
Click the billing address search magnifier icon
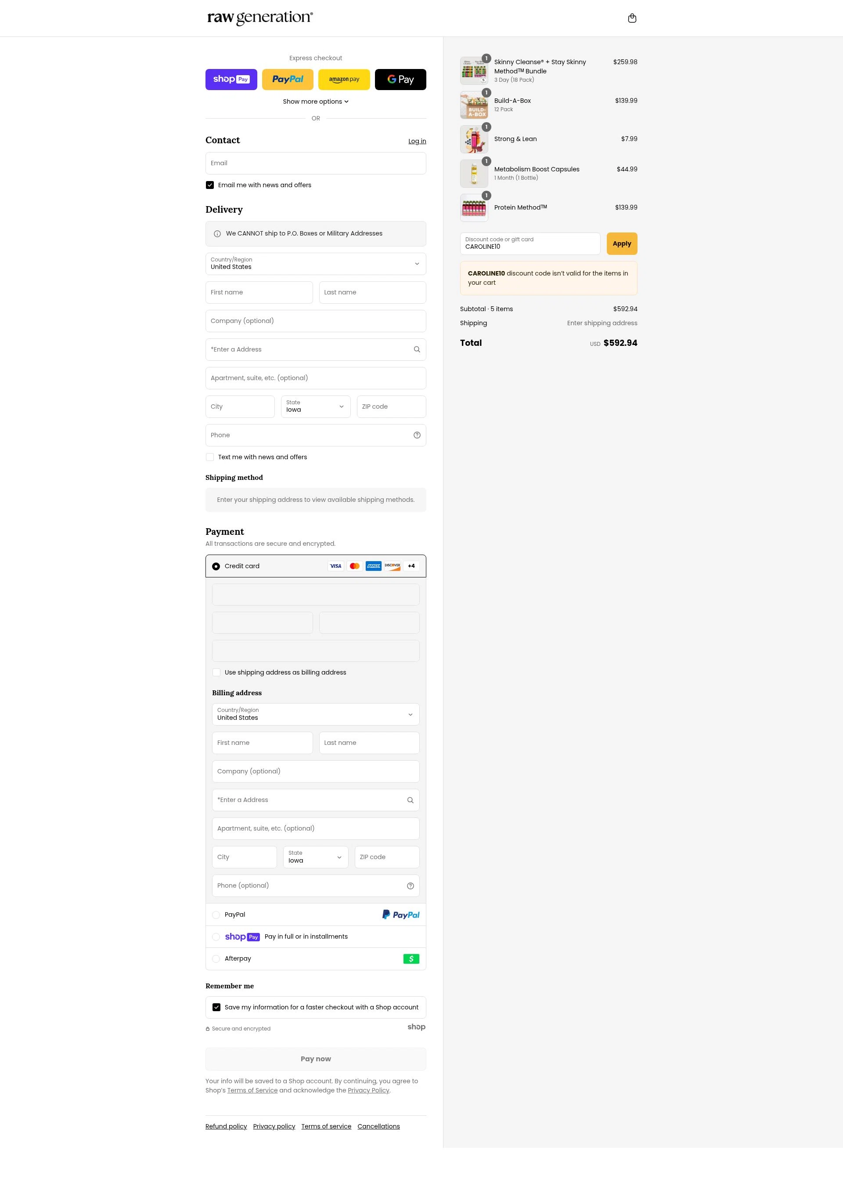click(x=410, y=800)
